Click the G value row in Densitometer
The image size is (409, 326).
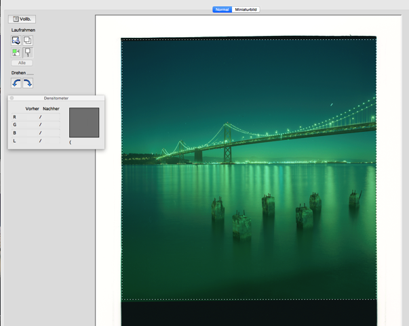point(36,124)
